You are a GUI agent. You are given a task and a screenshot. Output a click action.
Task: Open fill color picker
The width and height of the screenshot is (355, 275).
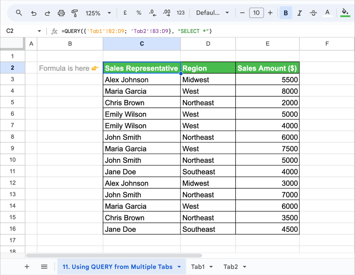coord(345,13)
